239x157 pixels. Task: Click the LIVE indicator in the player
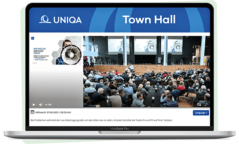[48, 105]
